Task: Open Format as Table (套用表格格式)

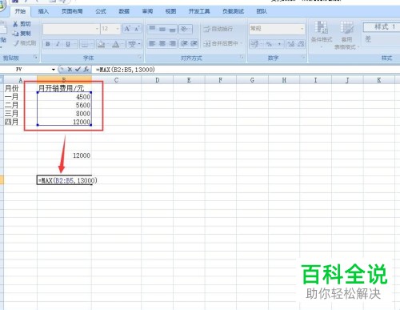Action: click(346, 35)
